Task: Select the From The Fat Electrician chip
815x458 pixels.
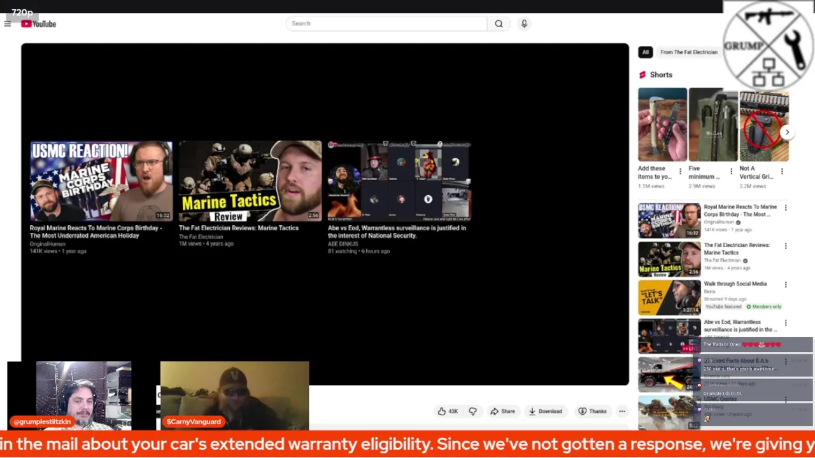Action: coord(688,52)
